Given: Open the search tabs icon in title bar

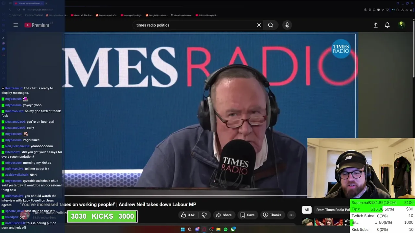Looking at the screenshot, I should tap(398, 3).
